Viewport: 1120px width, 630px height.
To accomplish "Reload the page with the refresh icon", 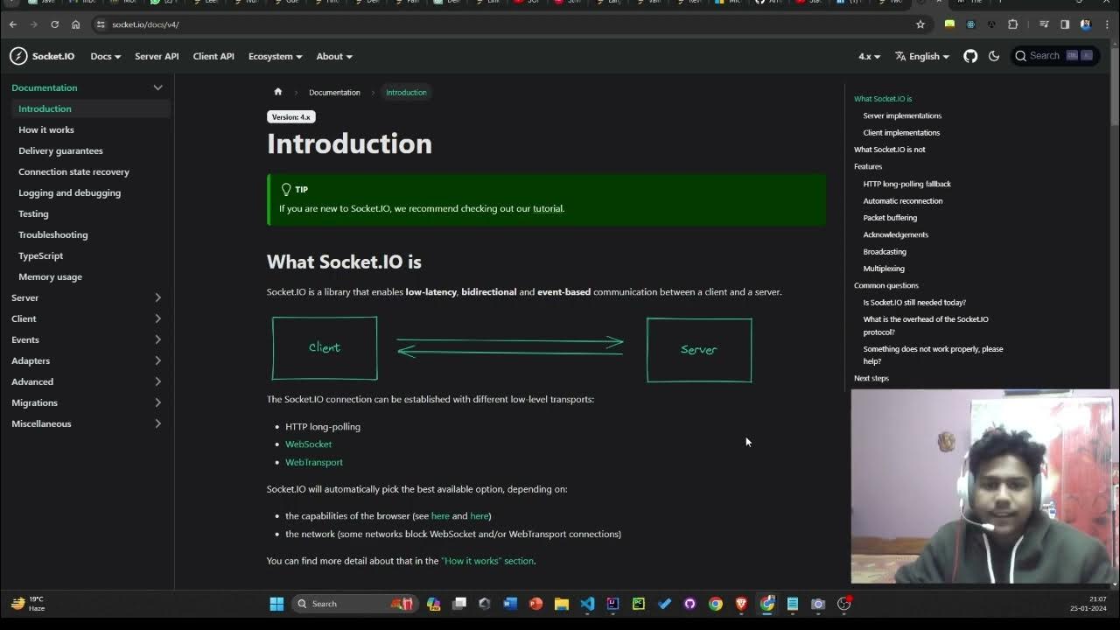I will coord(54,24).
